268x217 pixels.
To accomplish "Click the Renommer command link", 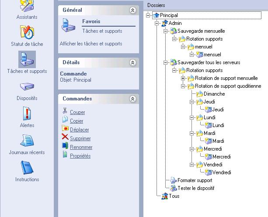I will tap(81, 147).
